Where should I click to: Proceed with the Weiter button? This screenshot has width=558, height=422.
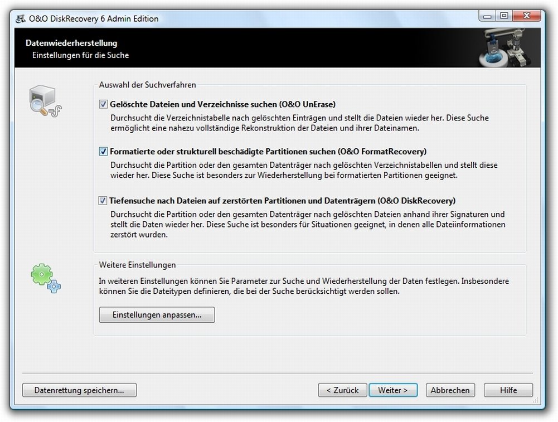393,390
